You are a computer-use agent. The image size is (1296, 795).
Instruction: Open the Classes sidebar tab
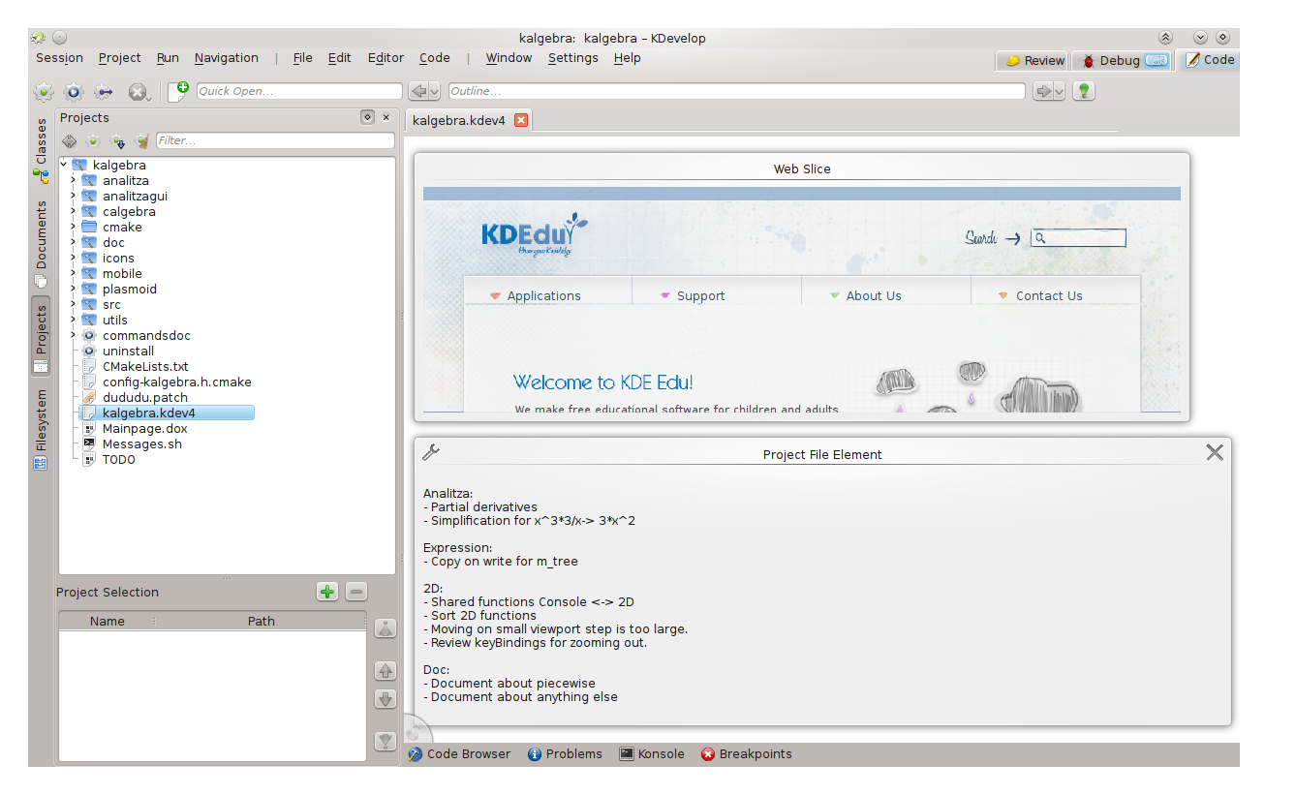coord(41,151)
